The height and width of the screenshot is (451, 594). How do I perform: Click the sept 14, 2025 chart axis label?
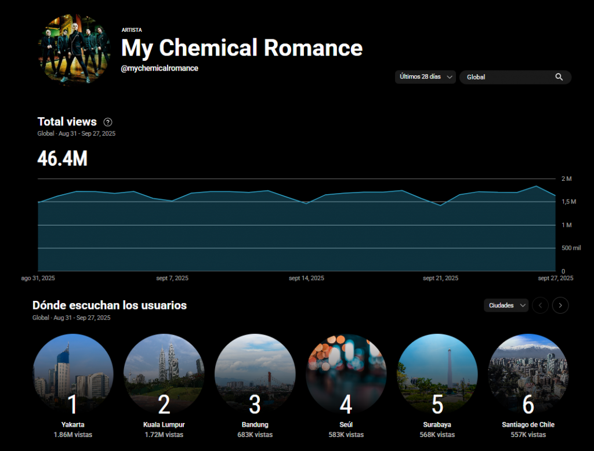[306, 278]
